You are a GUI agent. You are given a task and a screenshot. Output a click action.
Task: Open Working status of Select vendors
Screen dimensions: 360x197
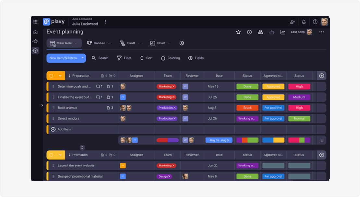coord(247,119)
